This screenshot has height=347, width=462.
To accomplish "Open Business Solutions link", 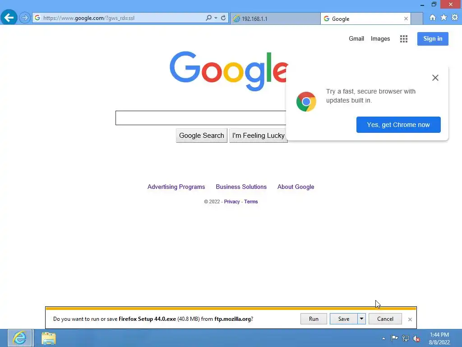I will click(241, 187).
